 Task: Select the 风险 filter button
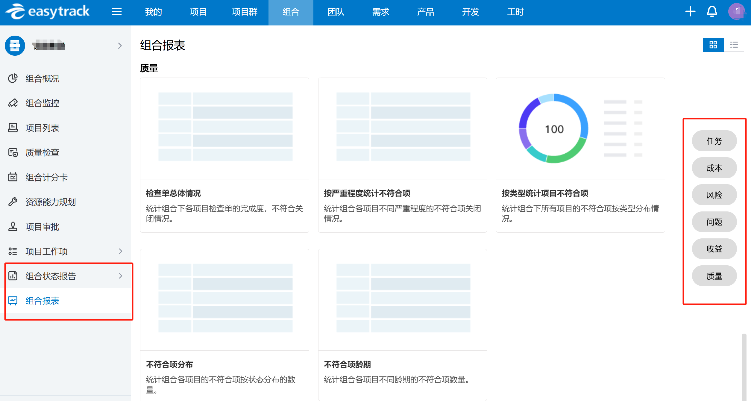(714, 195)
